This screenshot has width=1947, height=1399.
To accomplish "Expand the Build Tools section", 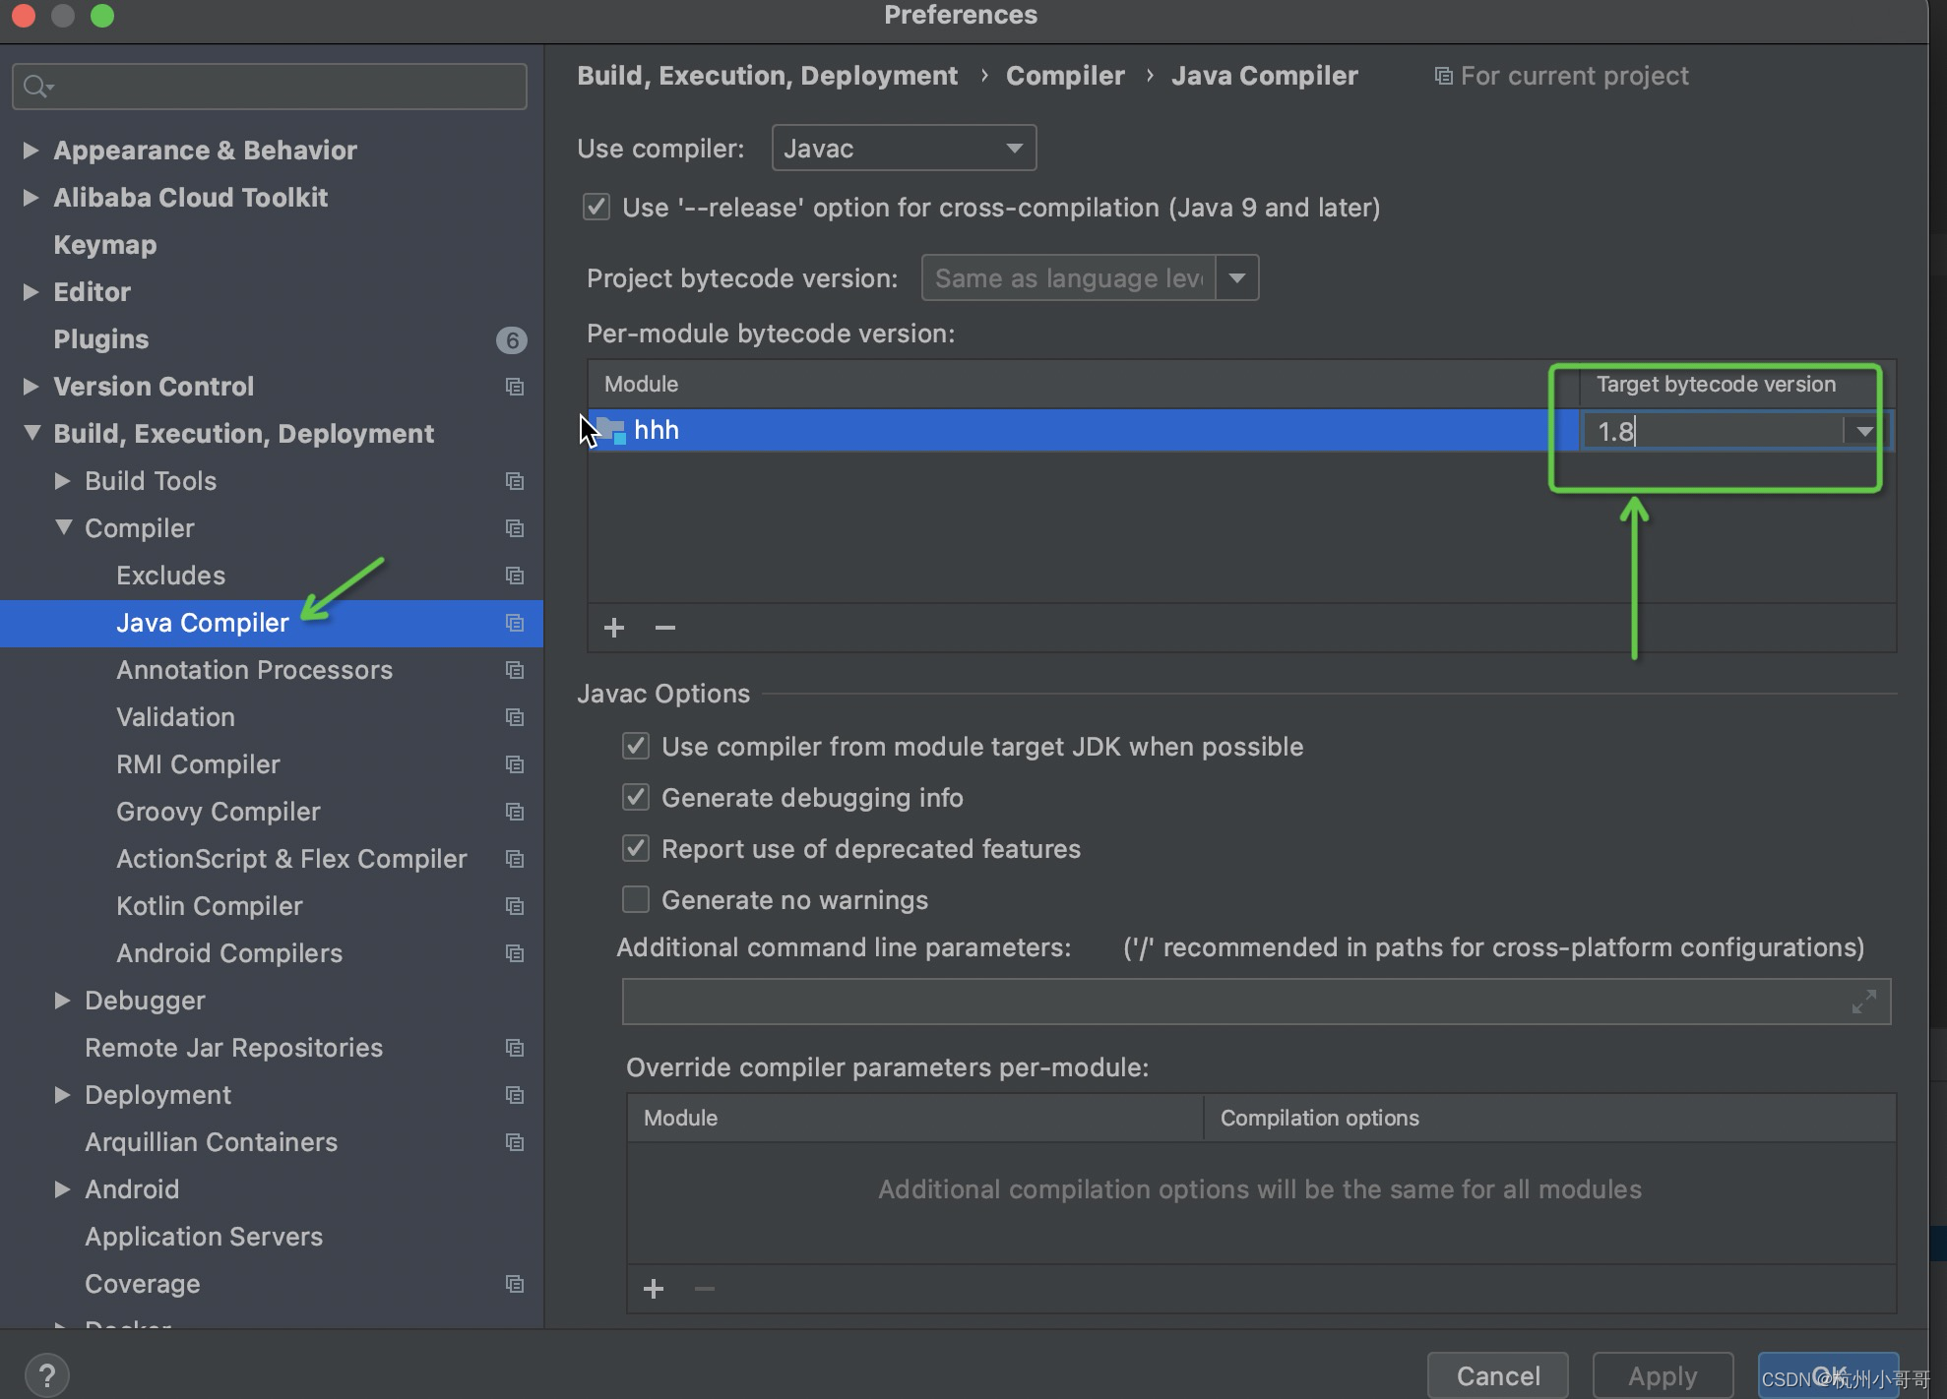I will coord(63,481).
